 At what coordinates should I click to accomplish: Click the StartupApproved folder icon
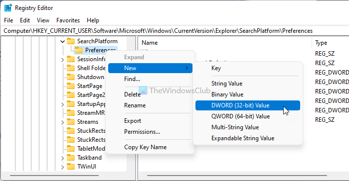pyautogui.click(x=71, y=104)
